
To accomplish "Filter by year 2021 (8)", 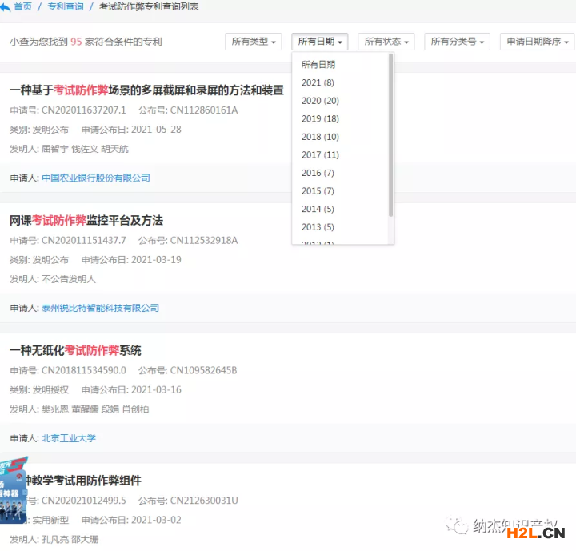I will pyautogui.click(x=318, y=82).
